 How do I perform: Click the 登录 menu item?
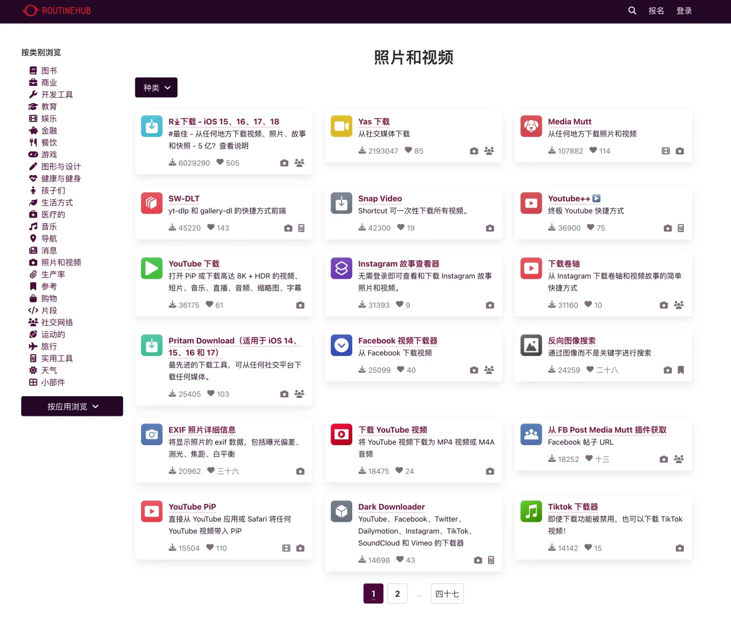(x=684, y=10)
